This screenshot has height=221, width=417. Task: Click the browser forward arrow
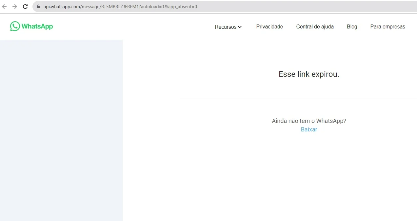pyautogui.click(x=14, y=7)
